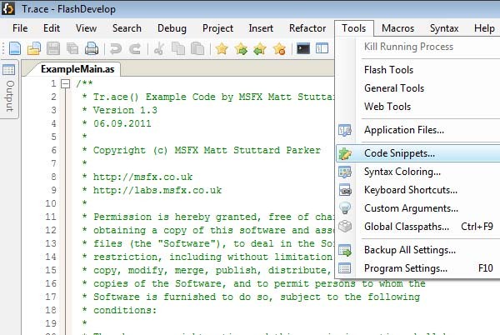Click the Redo arrow icon
The image size is (500, 335).
(x=135, y=49)
